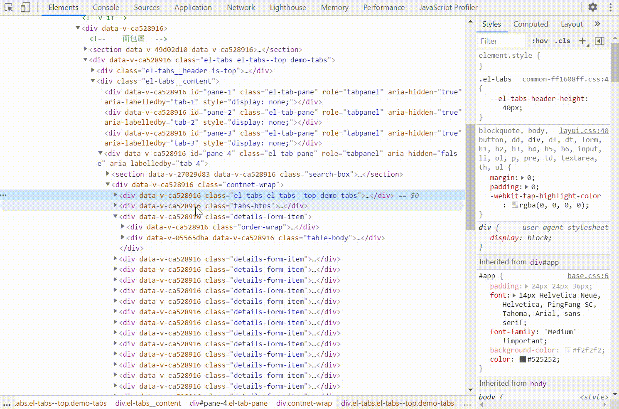Open the Customize DevTools kebab menu
Image resolution: width=619 pixels, height=409 pixels.
(x=610, y=7)
